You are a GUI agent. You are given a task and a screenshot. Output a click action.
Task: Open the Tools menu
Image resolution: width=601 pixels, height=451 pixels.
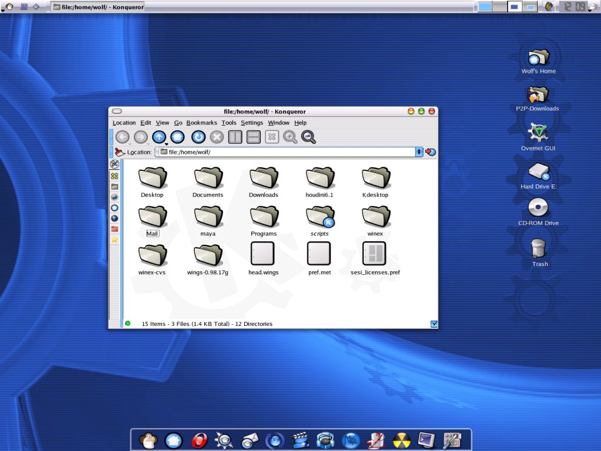coord(229,123)
